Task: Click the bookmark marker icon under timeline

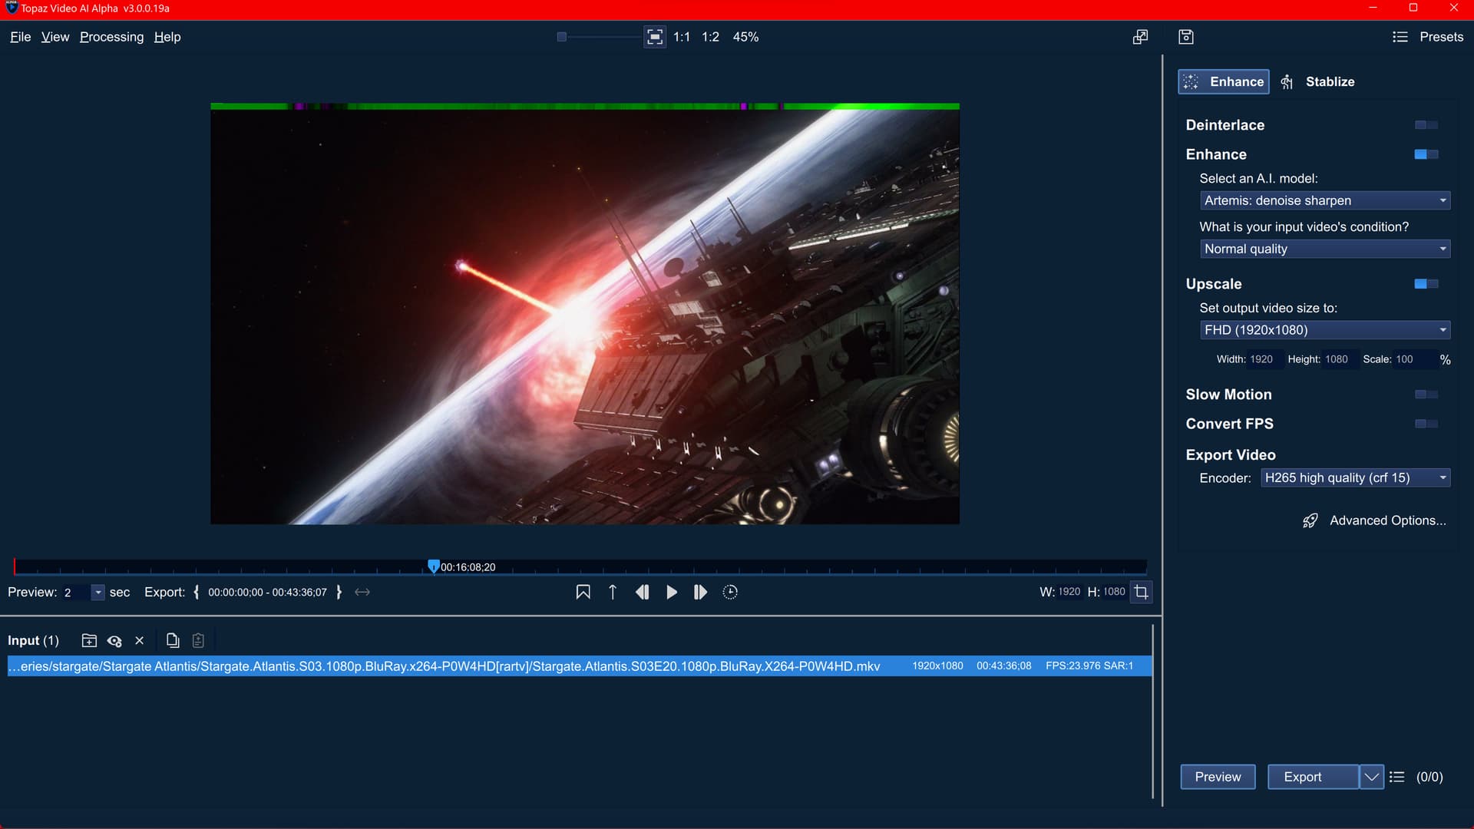Action: (583, 592)
